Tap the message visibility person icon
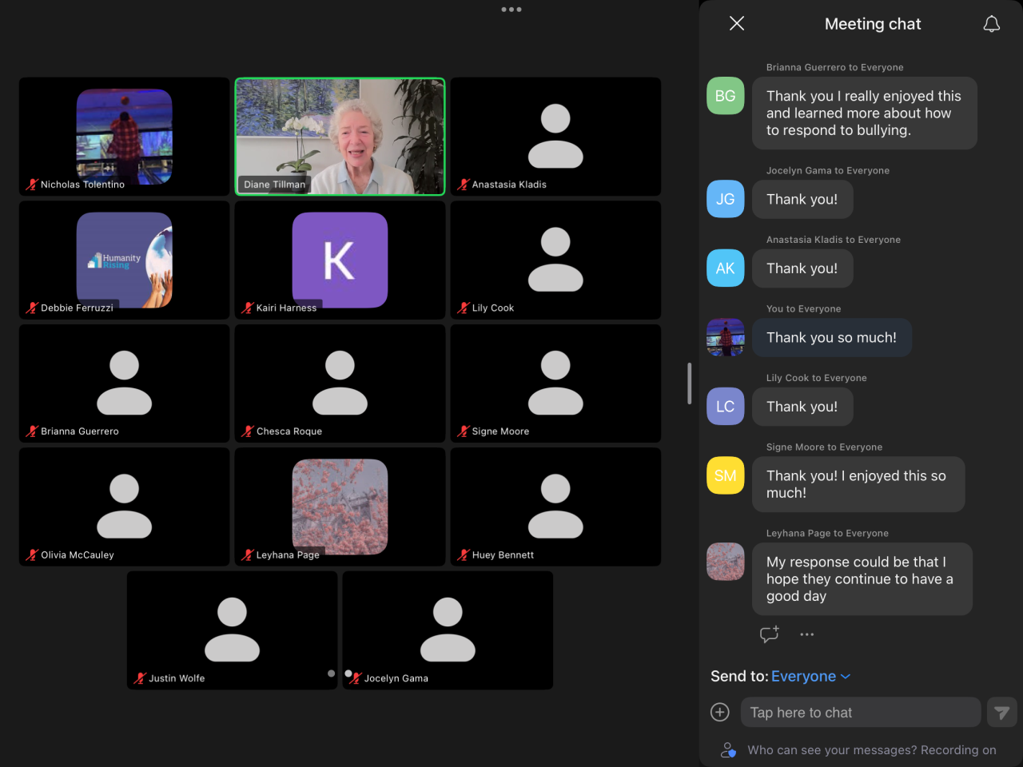The image size is (1023, 767). point(727,749)
